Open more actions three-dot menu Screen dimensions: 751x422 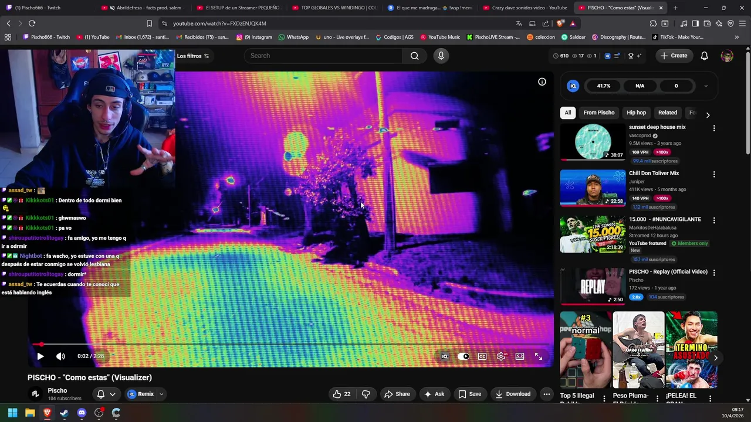coord(547,394)
